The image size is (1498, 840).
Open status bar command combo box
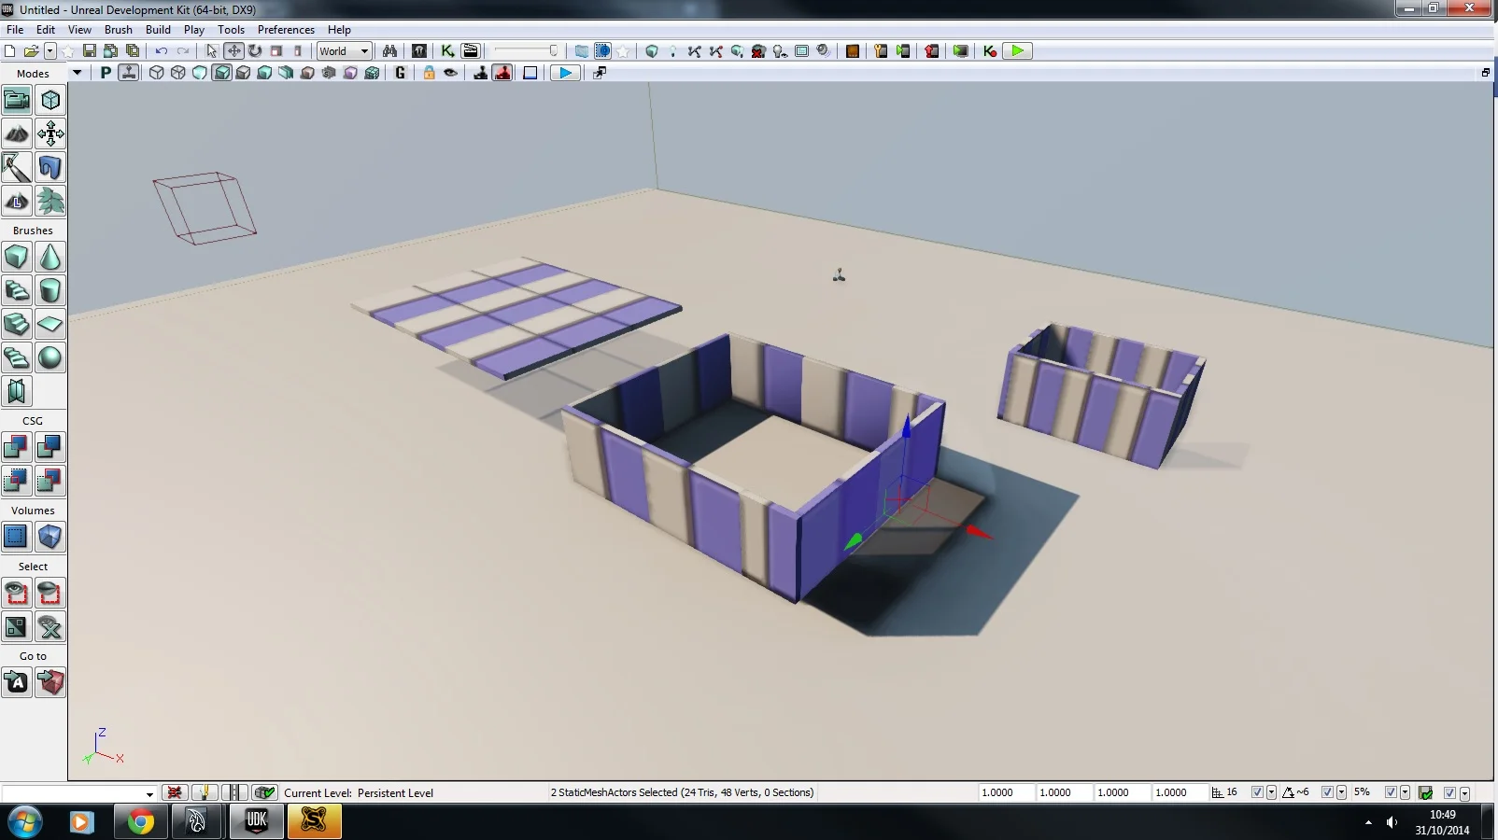pyautogui.click(x=79, y=793)
